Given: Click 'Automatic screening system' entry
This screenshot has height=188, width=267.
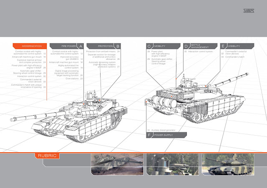Looking at the screenshot, I should 104,64.
